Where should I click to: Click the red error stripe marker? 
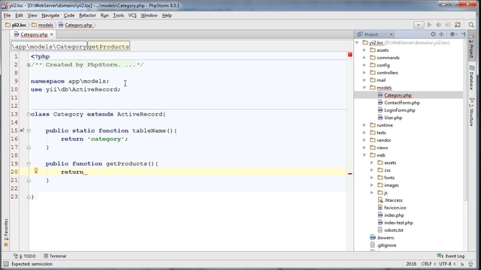tap(349, 173)
